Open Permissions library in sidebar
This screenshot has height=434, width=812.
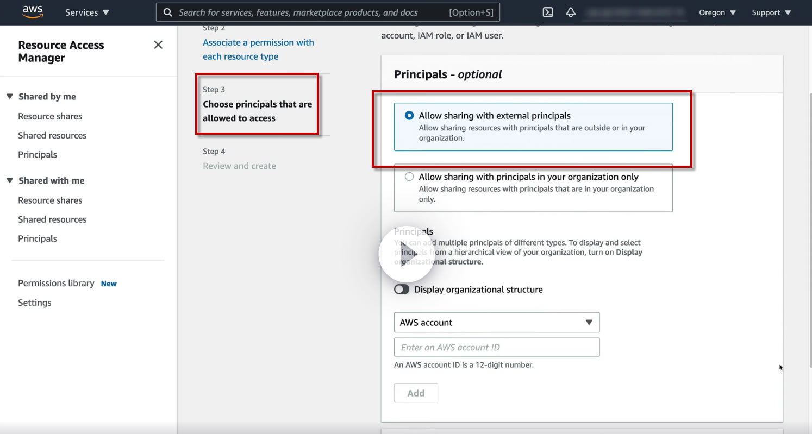point(56,284)
